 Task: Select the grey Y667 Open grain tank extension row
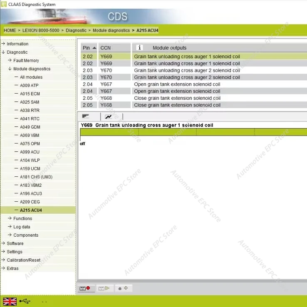[x=194, y=91]
